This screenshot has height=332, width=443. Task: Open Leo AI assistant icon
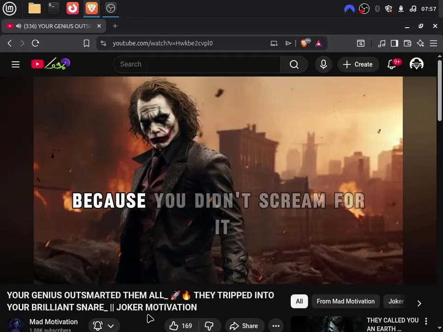420,43
